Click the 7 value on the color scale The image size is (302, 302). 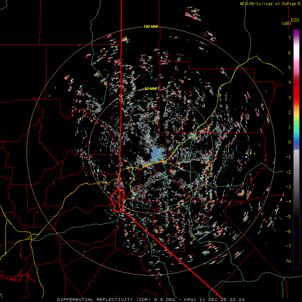click(x=290, y=38)
